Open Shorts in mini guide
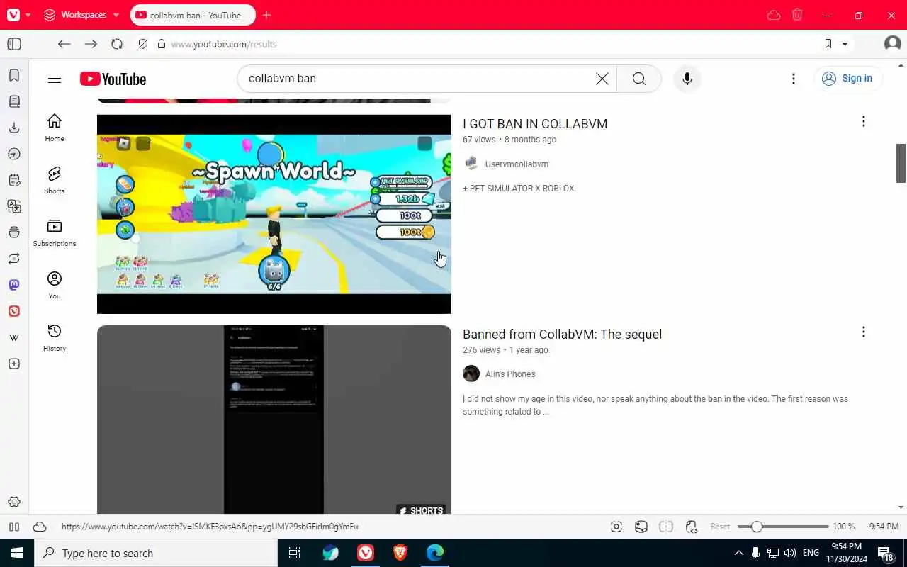This screenshot has height=567, width=907. [55, 181]
